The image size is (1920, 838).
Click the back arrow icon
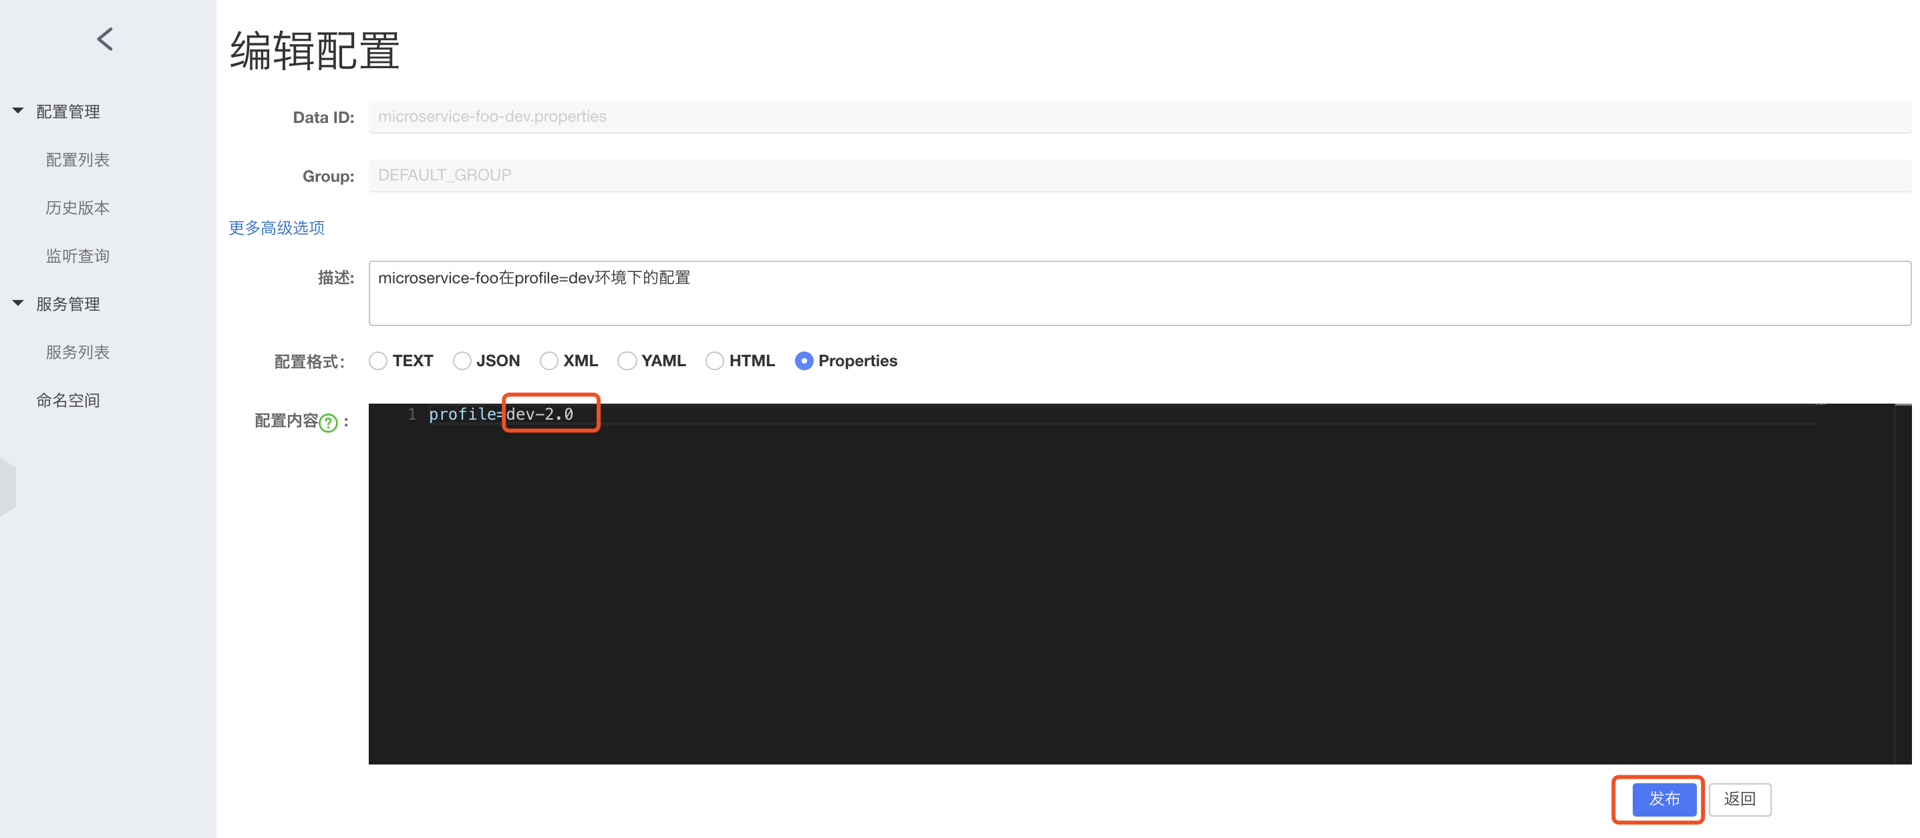click(105, 39)
